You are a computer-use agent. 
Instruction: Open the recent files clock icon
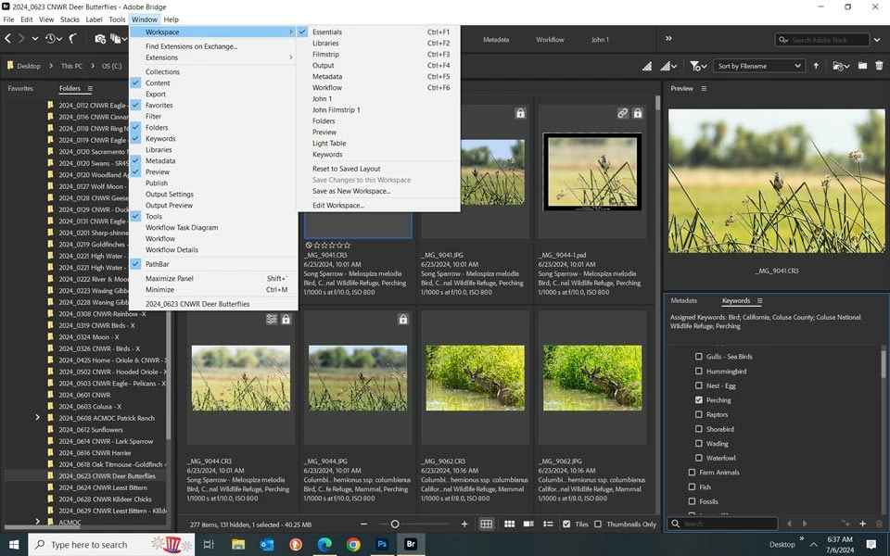pyautogui.click(x=52, y=39)
